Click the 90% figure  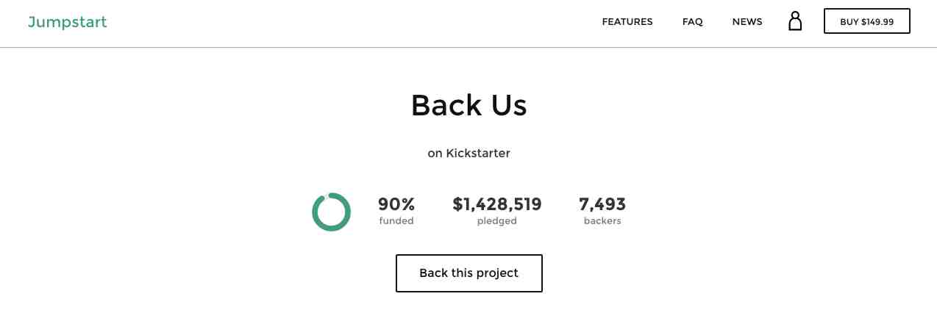pyautogui.click(x=396, y=204)
